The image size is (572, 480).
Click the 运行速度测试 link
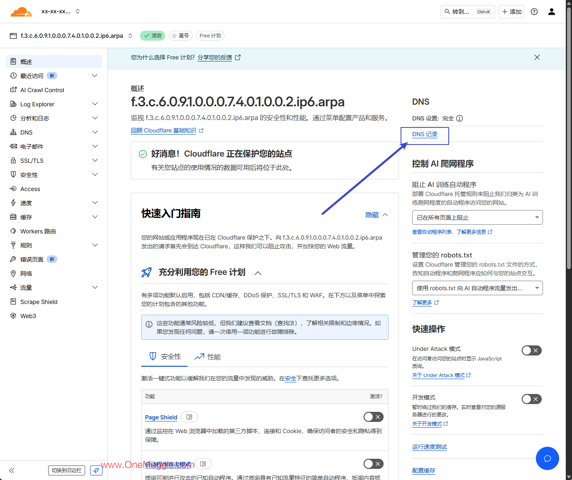point(429,447)
